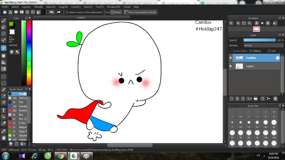Click the layer Opacity slider
This screenshot has width=285, height=160.
260,40
